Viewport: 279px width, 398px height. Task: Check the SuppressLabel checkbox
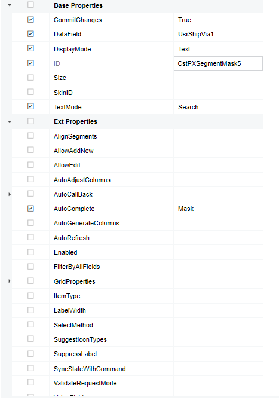(x=30, y=354)
